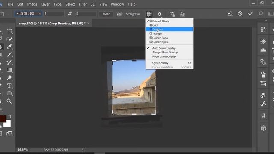Close the crop.JPG document tab

[89, 23]
